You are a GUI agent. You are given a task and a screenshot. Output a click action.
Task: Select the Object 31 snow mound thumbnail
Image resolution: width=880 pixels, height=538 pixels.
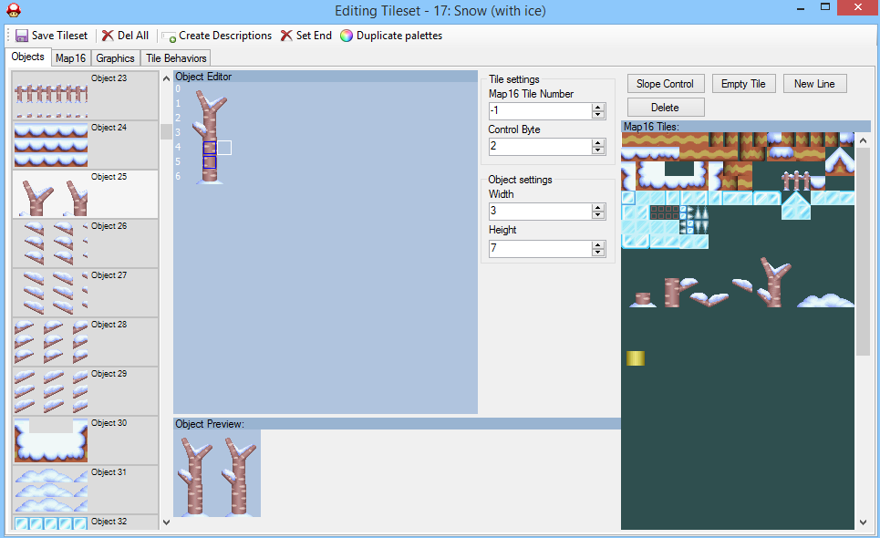pos(51,491)
